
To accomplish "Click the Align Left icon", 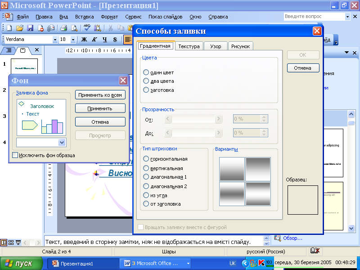I will pyautogui.click(x=128, y=40).
